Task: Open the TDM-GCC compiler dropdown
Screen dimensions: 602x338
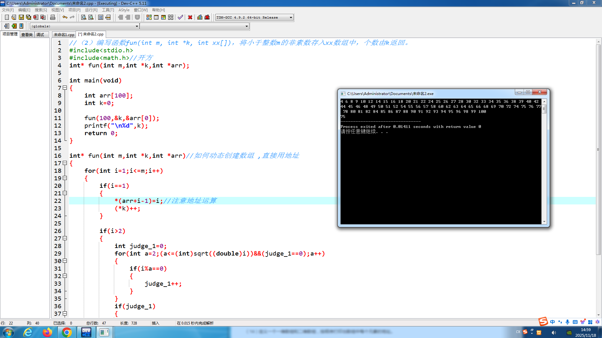Action: (254, 17)
